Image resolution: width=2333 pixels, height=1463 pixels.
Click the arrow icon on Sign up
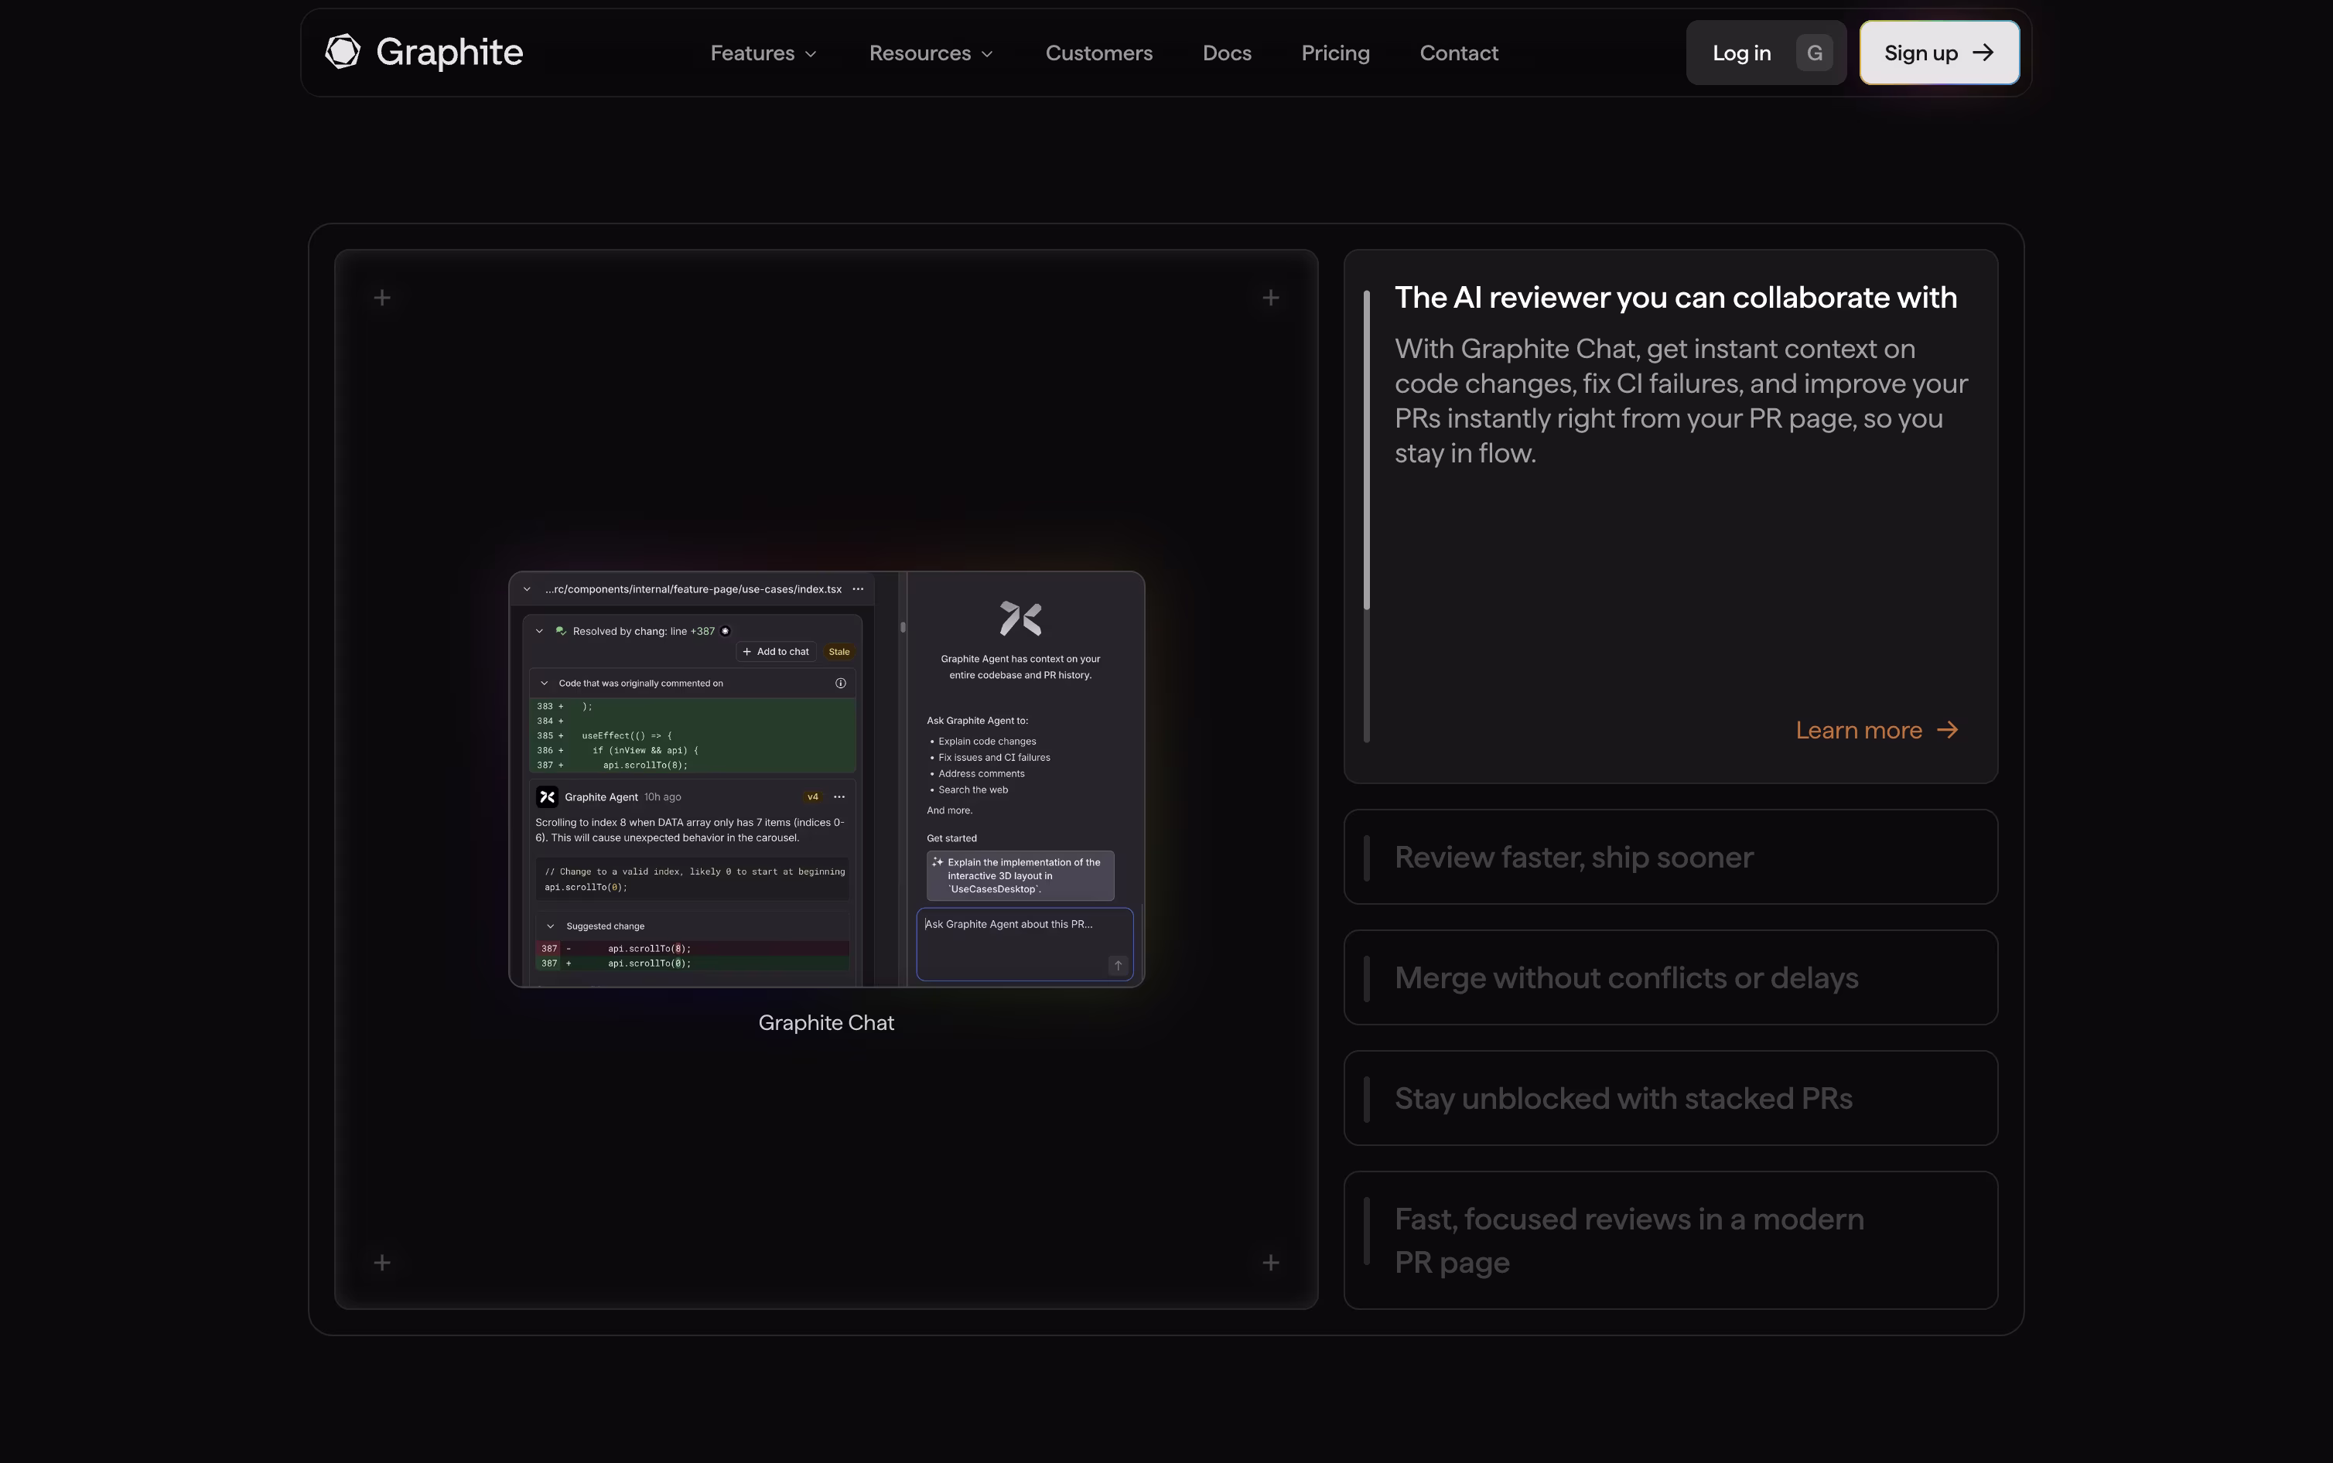click(x=1983, y=53)
